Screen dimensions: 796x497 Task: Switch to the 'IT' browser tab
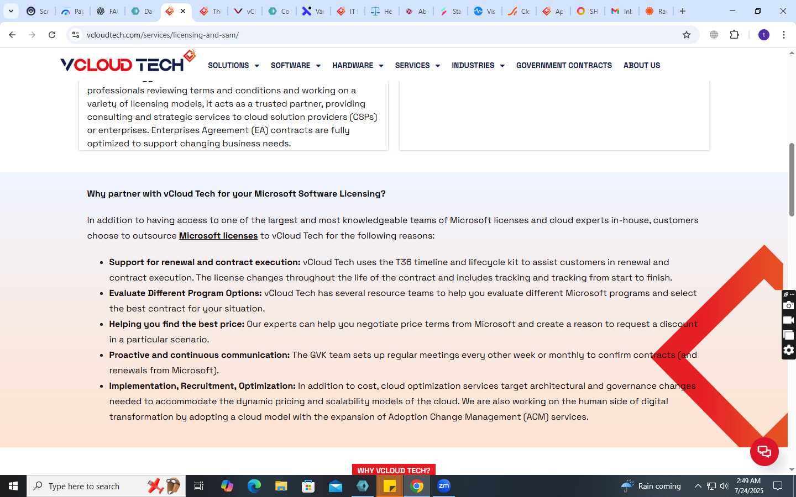pyautogui.click(x=347, y=11)
